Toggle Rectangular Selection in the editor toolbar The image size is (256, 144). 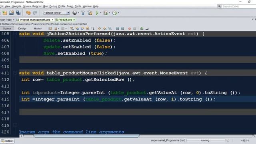point(93,28)
